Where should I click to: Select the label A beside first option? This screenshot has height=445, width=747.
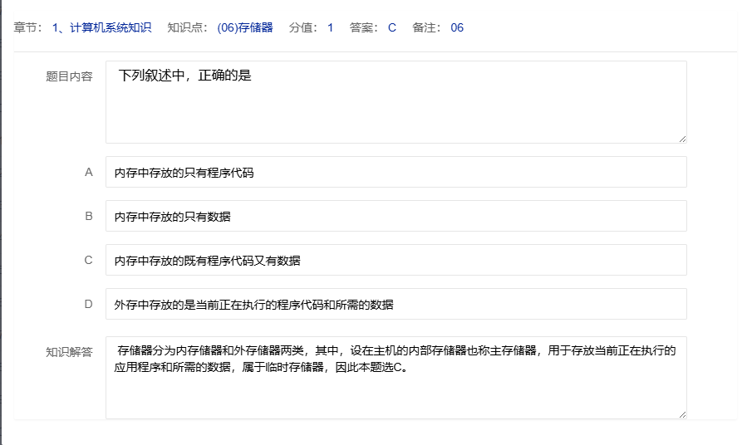point(89,172)
